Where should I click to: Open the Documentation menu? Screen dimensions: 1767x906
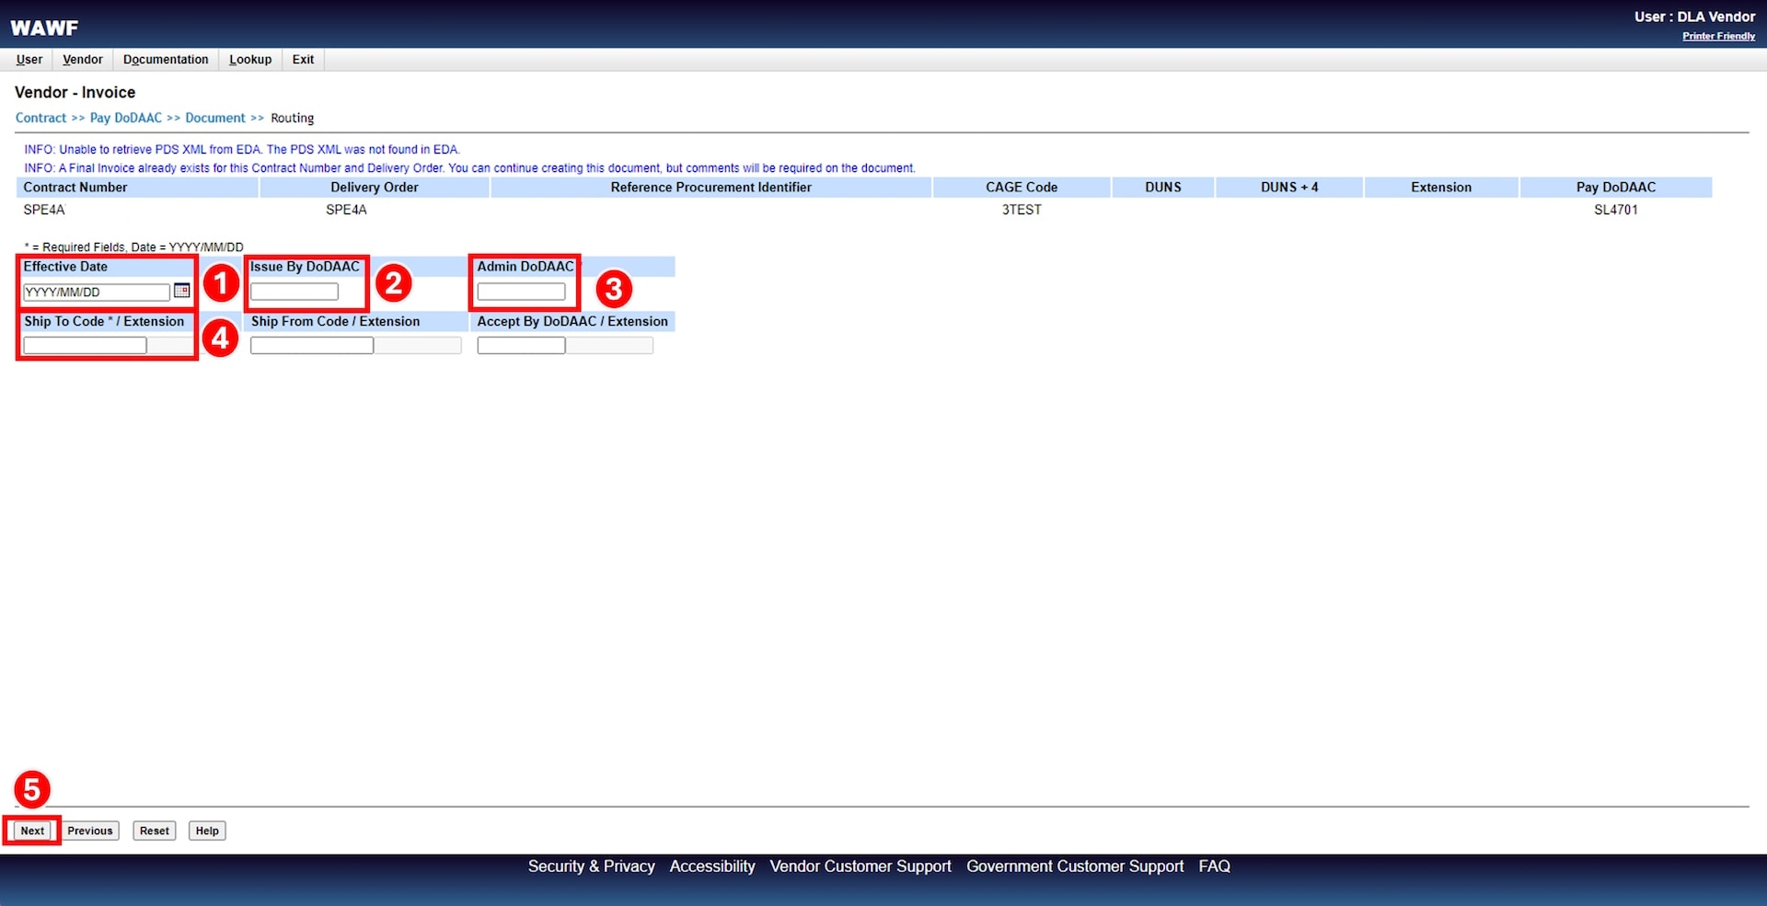click(x=166, y=60)
